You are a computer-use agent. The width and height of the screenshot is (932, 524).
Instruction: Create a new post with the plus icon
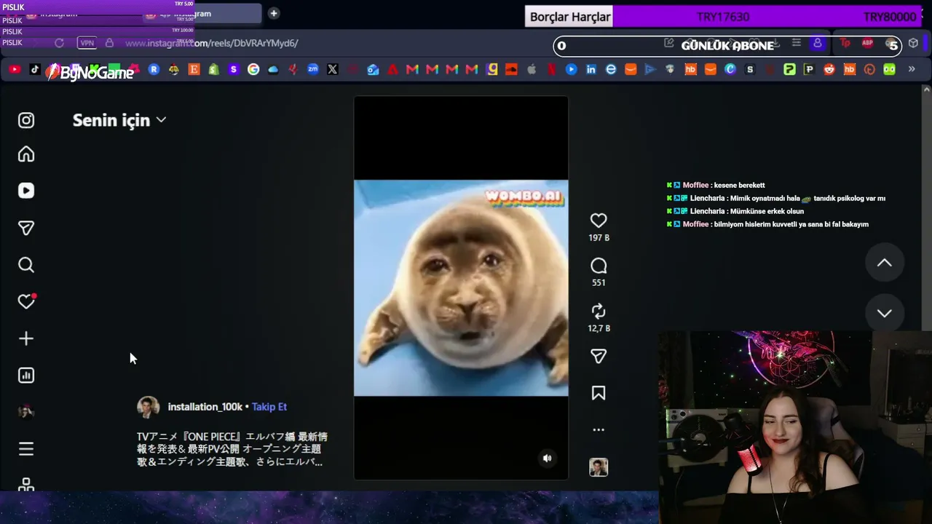pos(26,338)
